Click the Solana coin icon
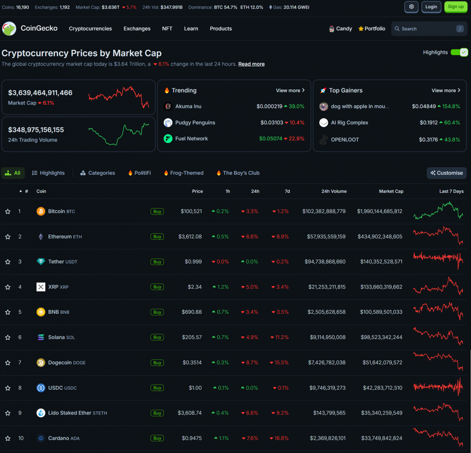 (41, 337)
